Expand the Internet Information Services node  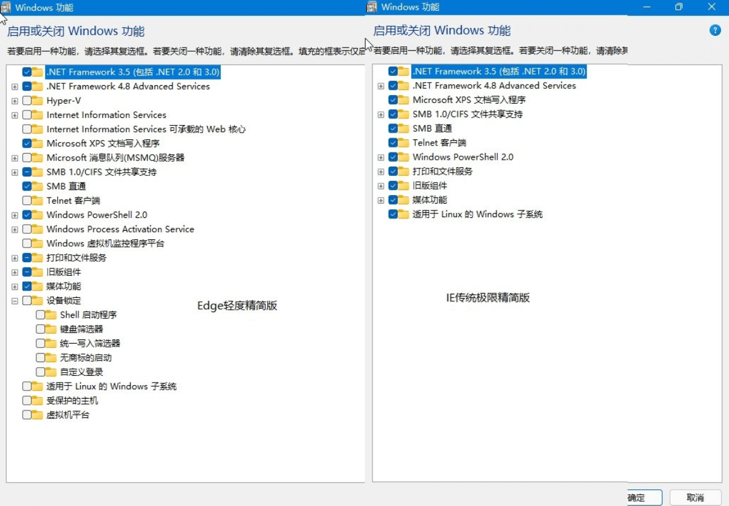click(15, 115)
